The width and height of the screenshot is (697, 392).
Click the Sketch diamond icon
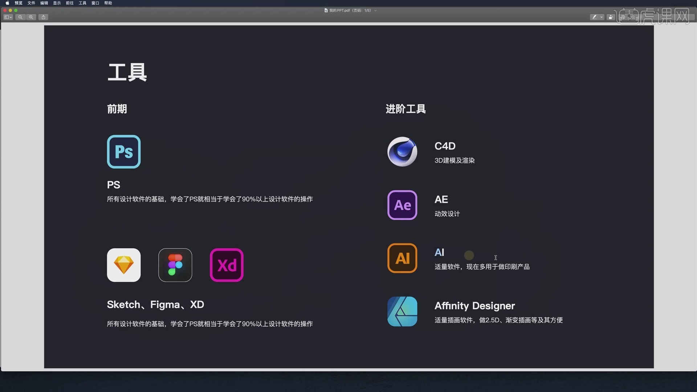(x=124, y=265)
